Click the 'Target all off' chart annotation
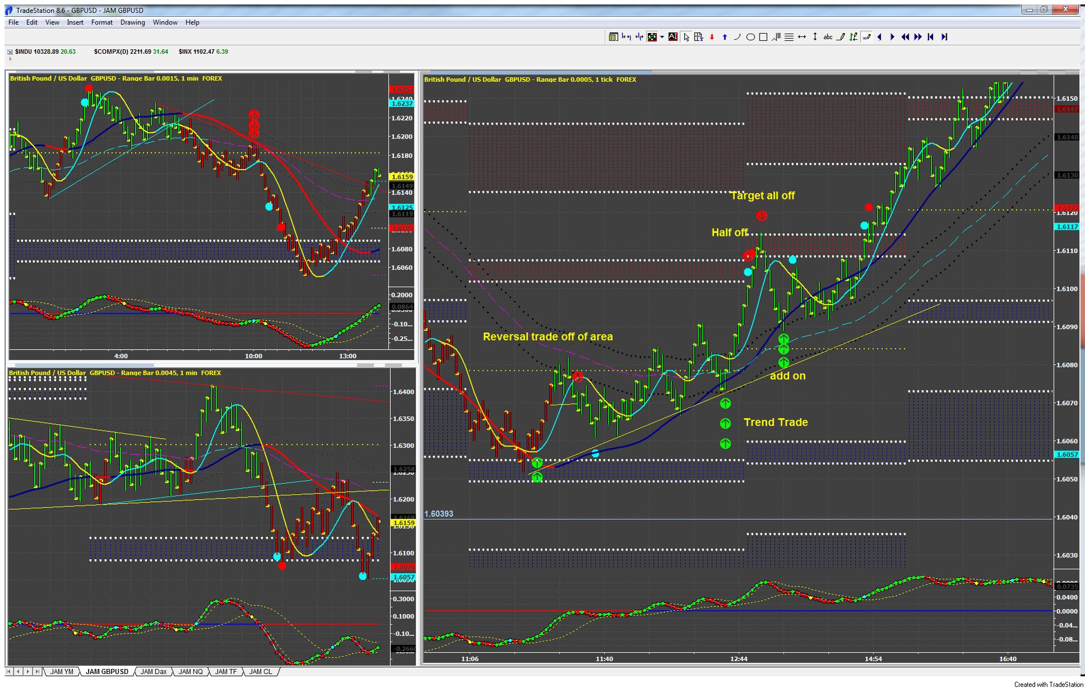The height and width of the screenshot is (688, 1085). pyautogui.click(x=763, y=196)
